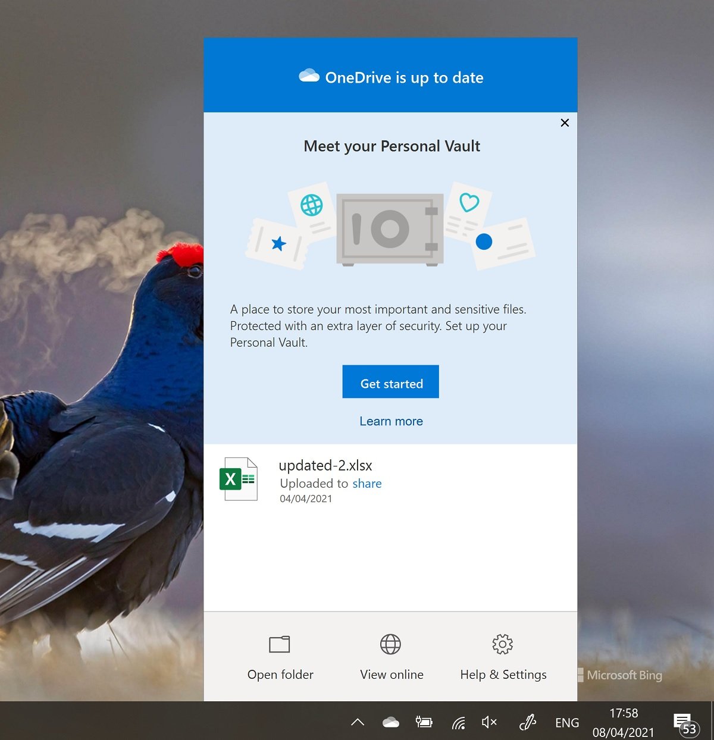Select the View online globe icon
The image size is (714, 740).
pos(390,644)
